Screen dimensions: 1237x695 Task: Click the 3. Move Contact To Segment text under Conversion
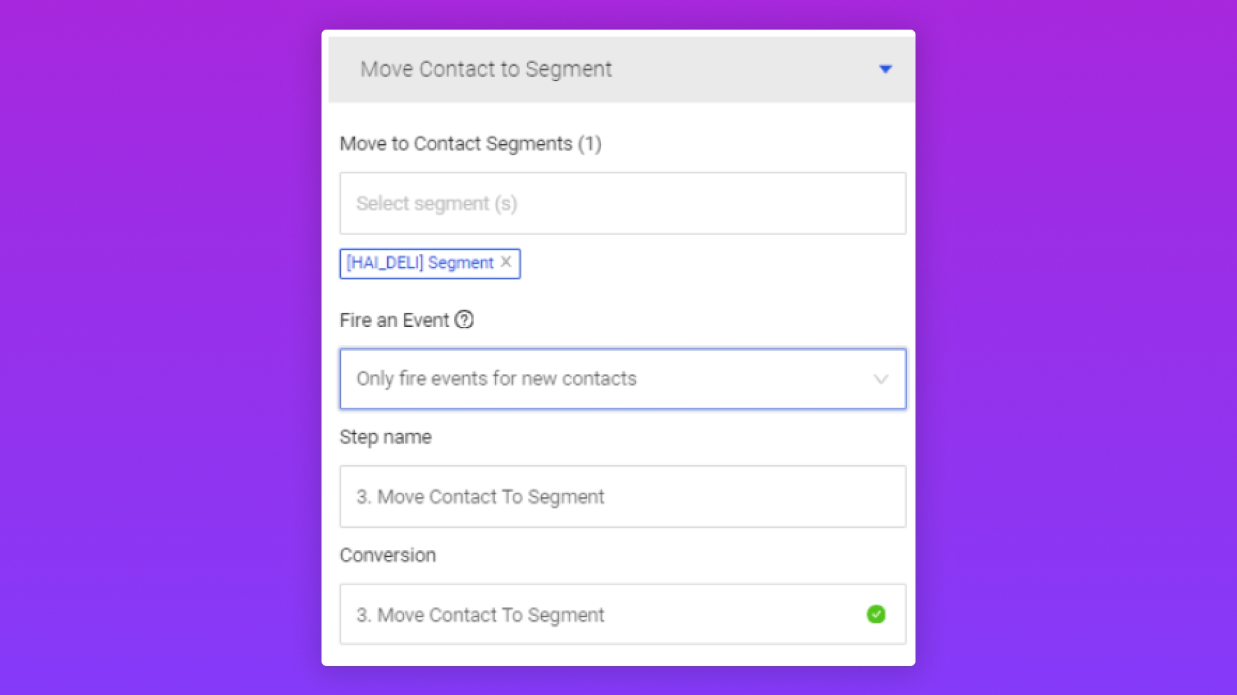[x=480, y=615]
